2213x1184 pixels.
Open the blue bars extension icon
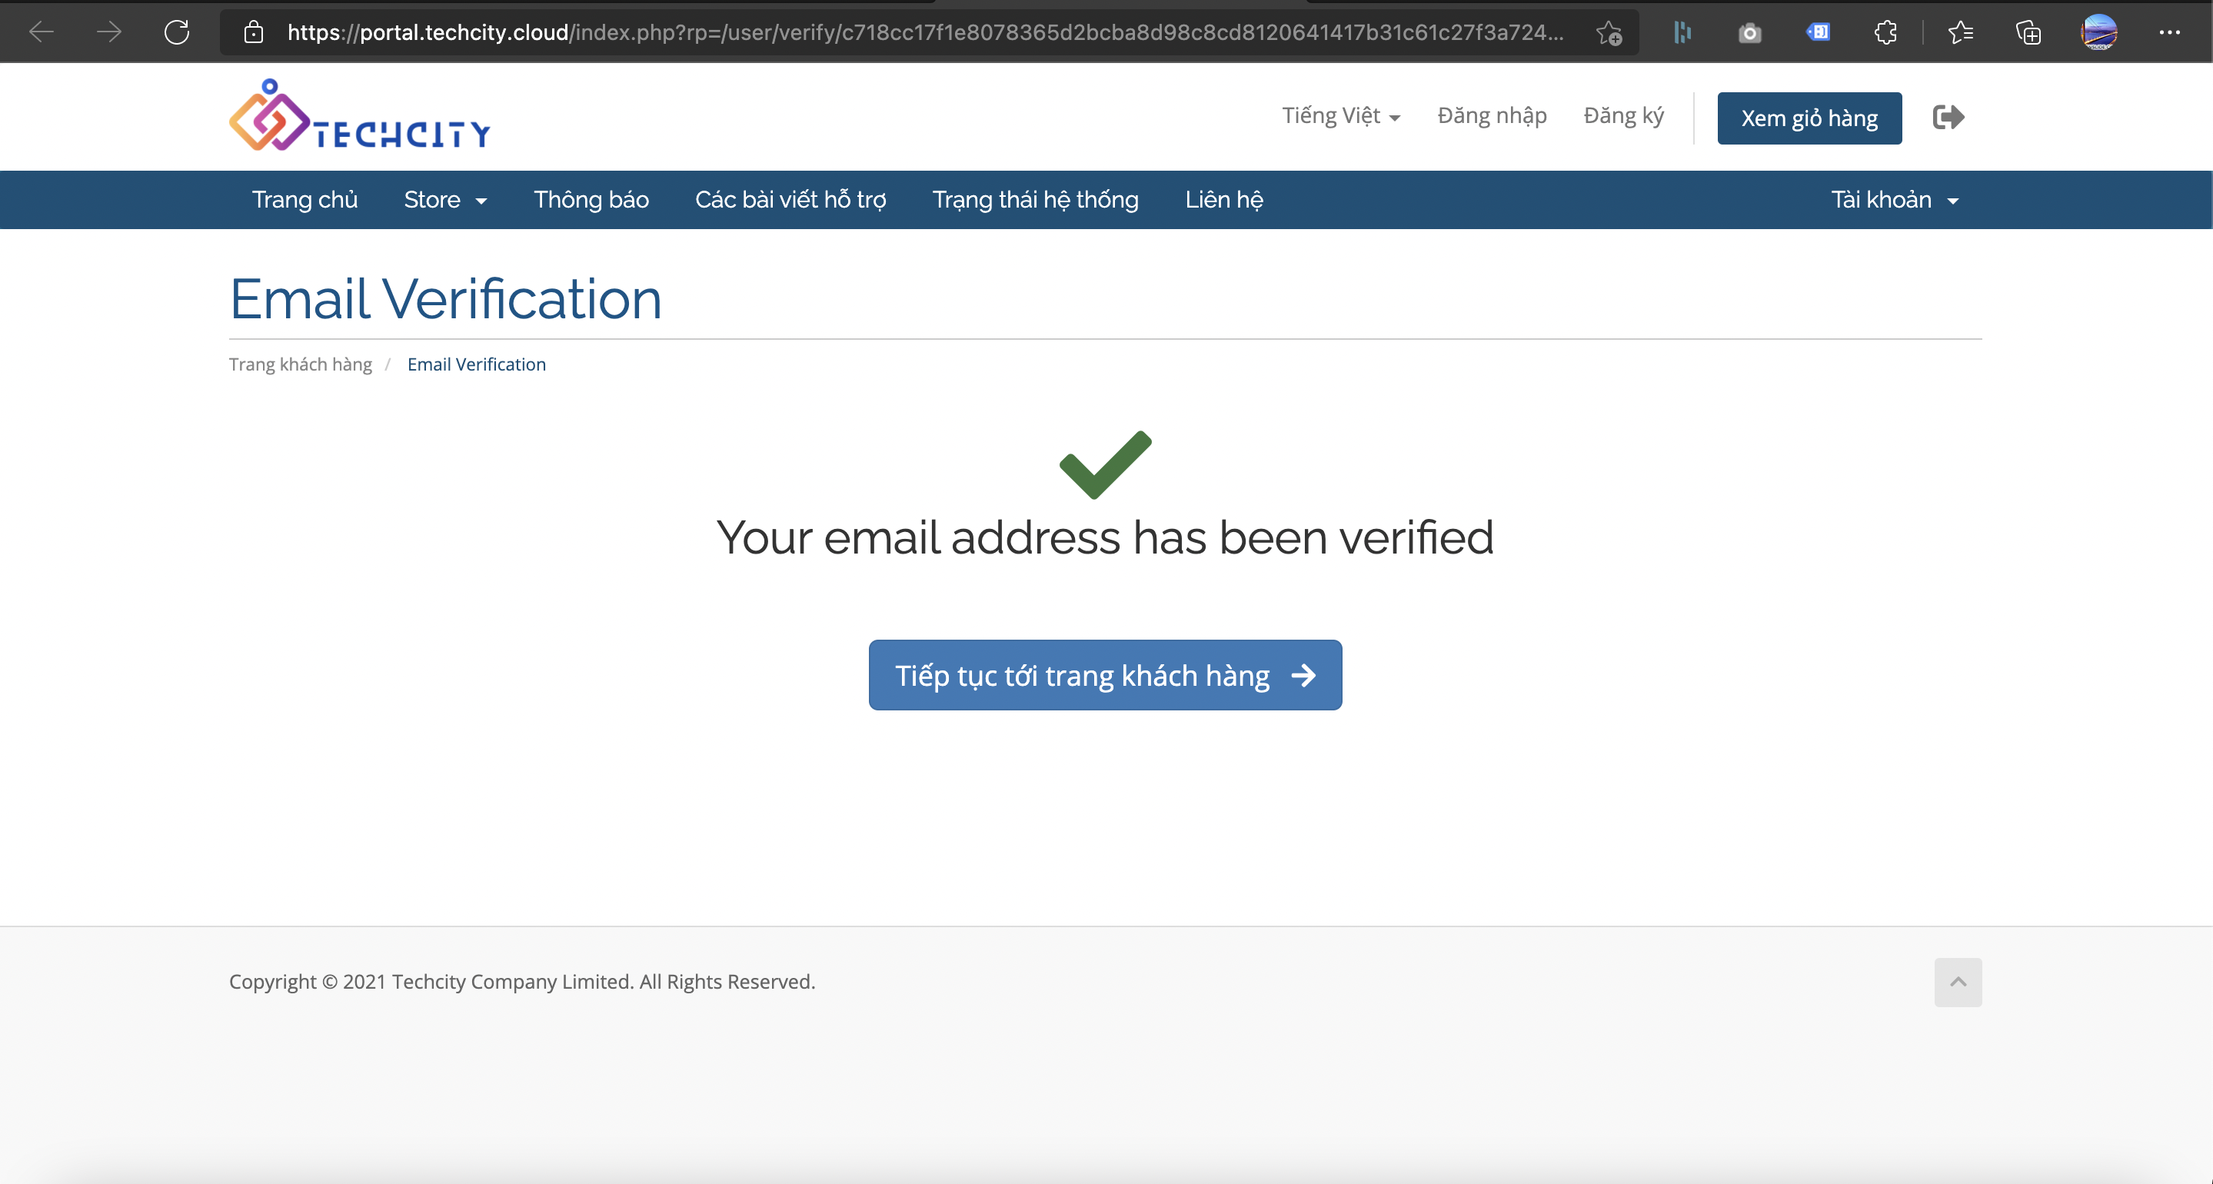(x=1682, y=32)
